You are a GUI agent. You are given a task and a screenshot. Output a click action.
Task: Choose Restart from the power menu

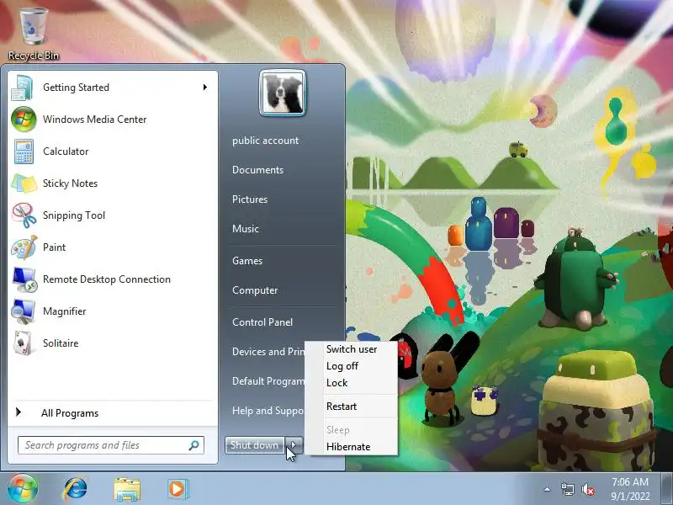(x=342, y=407)
